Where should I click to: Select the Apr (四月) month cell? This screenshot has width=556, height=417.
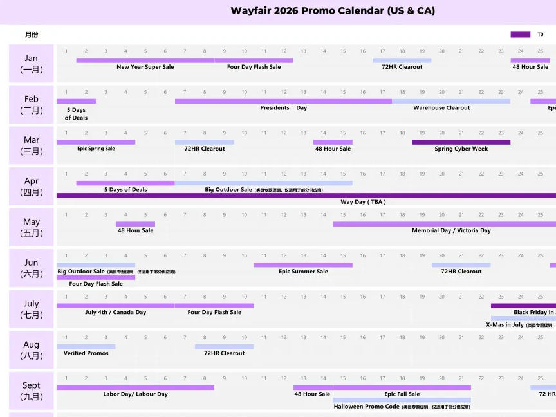(x=31, y=187)
